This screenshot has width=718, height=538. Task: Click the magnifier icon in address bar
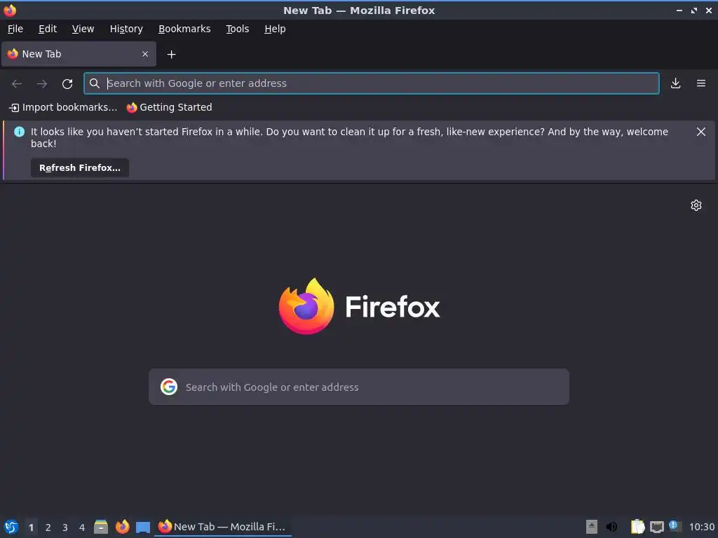pos(95,83)
